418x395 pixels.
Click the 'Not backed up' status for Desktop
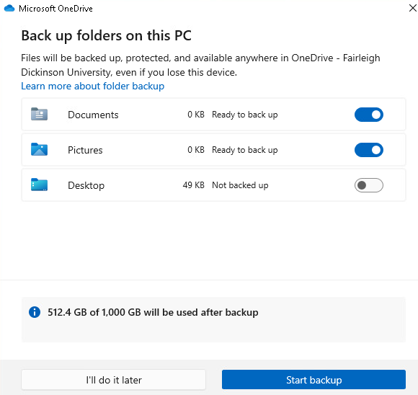(x=240, y=185)
